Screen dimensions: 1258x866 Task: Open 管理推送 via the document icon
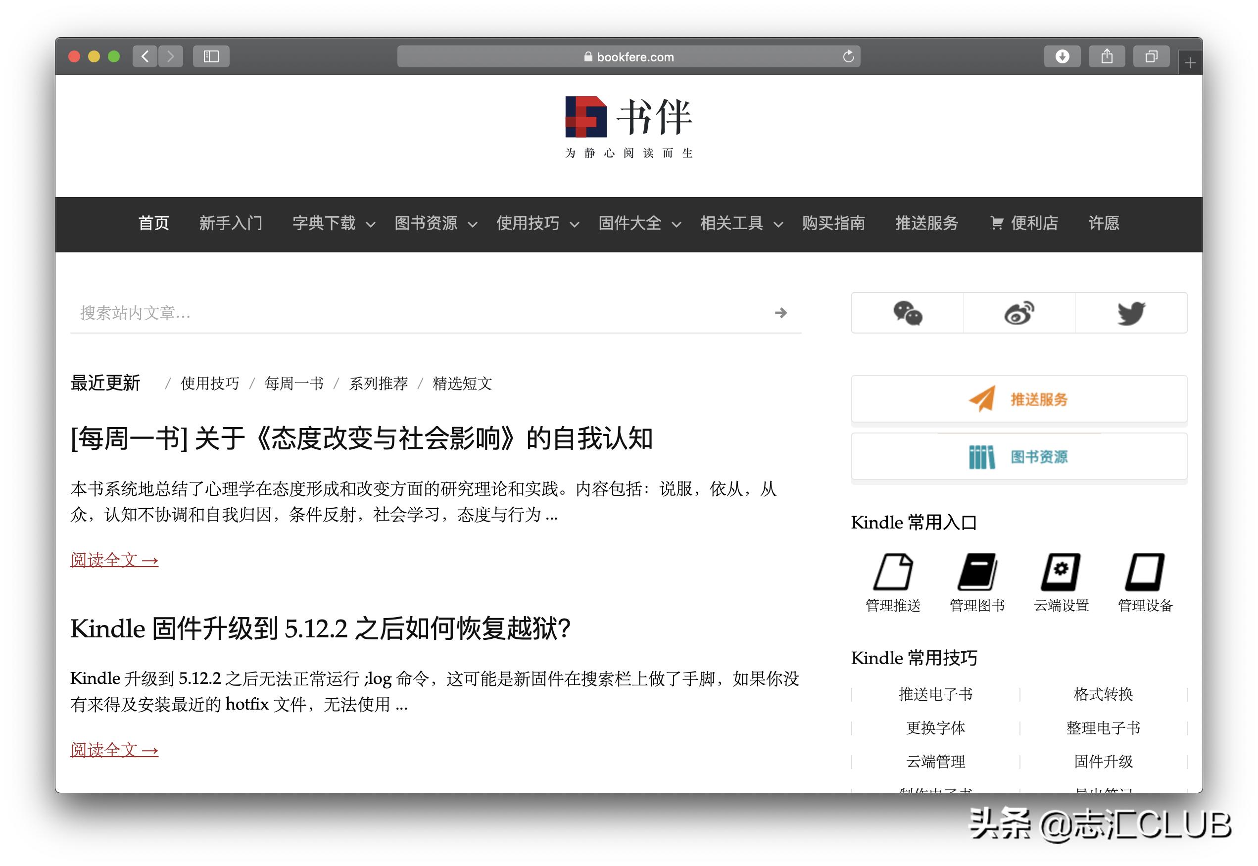point(893,574)
